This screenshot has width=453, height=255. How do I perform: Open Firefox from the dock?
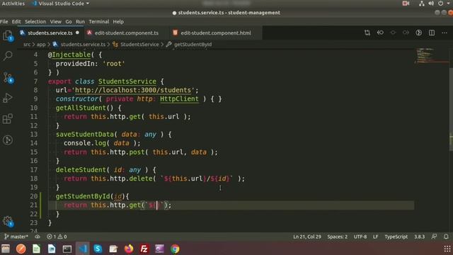tap(129, 249)
